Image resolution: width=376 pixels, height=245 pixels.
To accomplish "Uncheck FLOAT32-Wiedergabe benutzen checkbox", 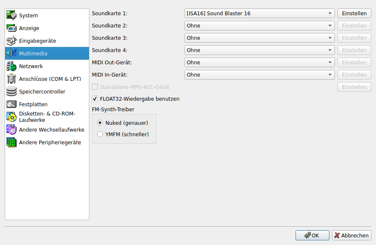I will click(x=95, y=99).
